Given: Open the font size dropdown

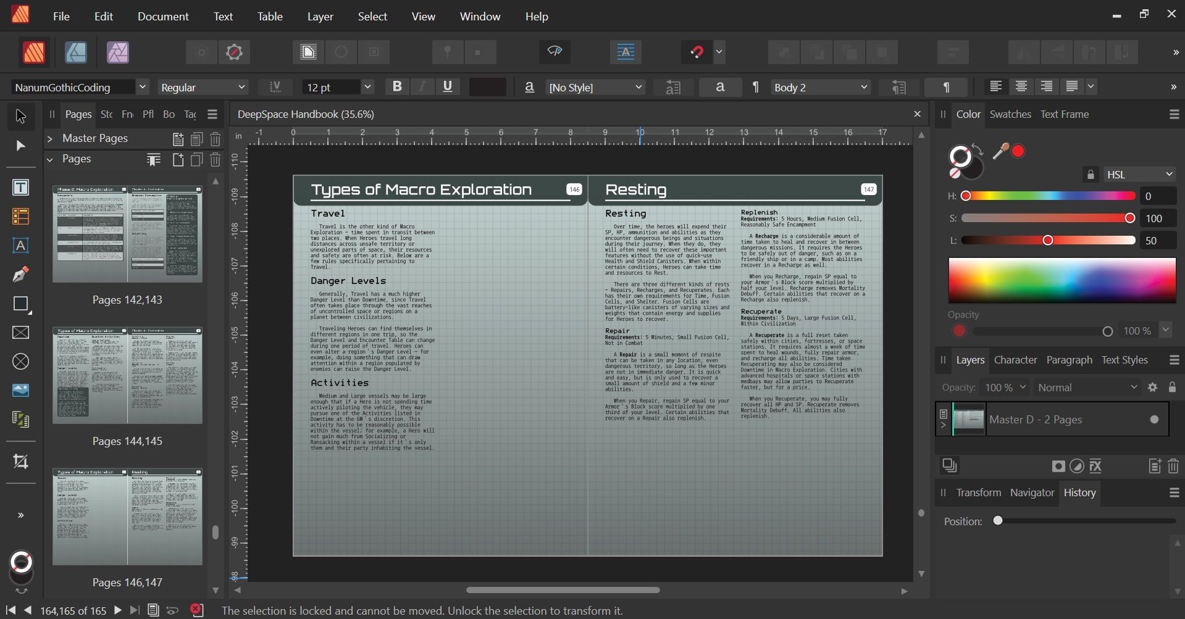Looking at the screenshot, I should (367, 87).
